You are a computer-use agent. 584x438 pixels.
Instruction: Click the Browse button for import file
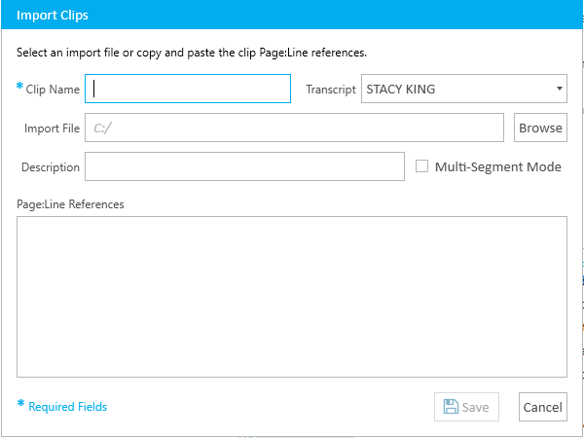point(540,128)
